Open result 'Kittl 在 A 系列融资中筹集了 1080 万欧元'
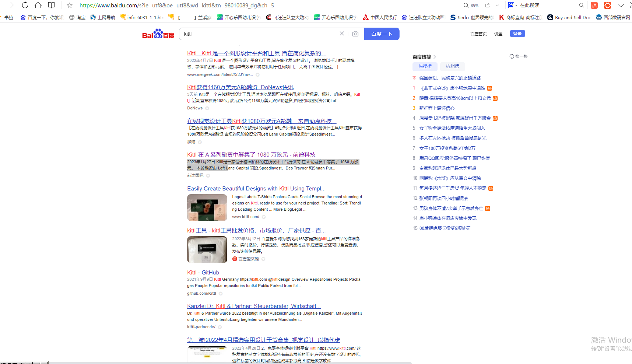 pos(251,155)
